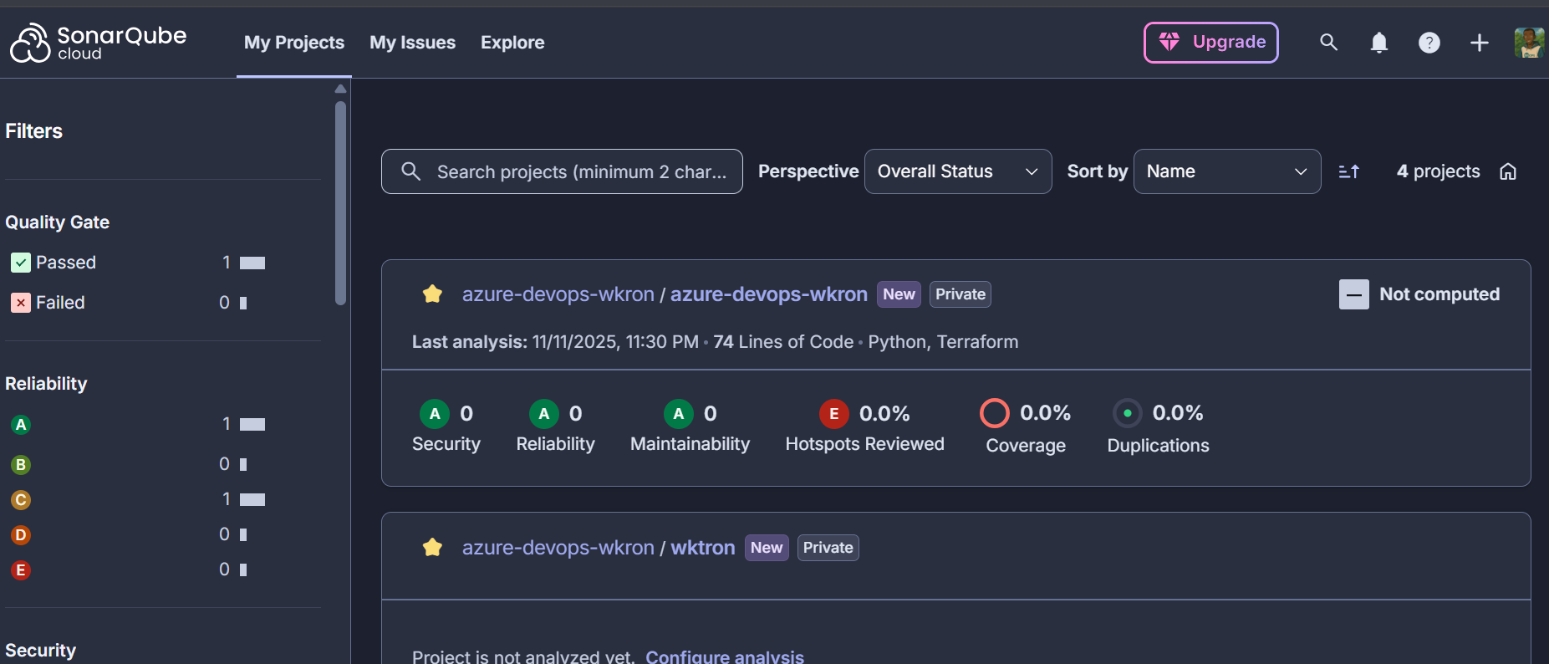Image resolution: width=1549 pixels, height=664 pixels.
Task: Open the Sort by Name dropdown
Action: coord(1226,171)
